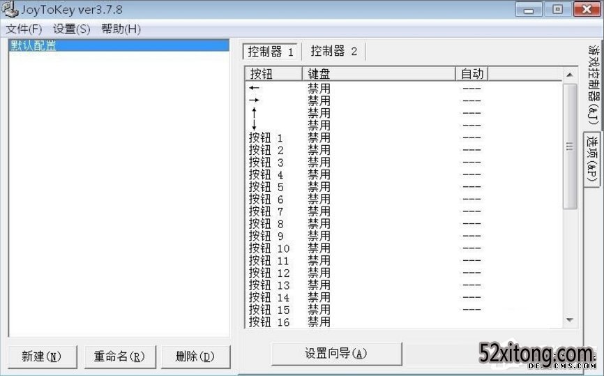The image size is (604, 376).
Task: Select the 按钮 8 row
Action: (404, 224)
